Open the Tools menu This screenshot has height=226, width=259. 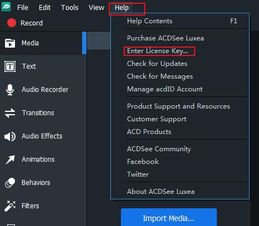click(x=70, y=8)
